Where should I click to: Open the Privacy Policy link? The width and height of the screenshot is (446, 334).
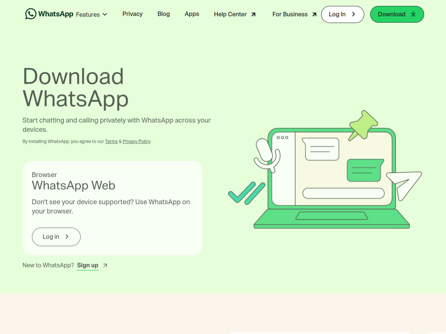tap(136, 141)
